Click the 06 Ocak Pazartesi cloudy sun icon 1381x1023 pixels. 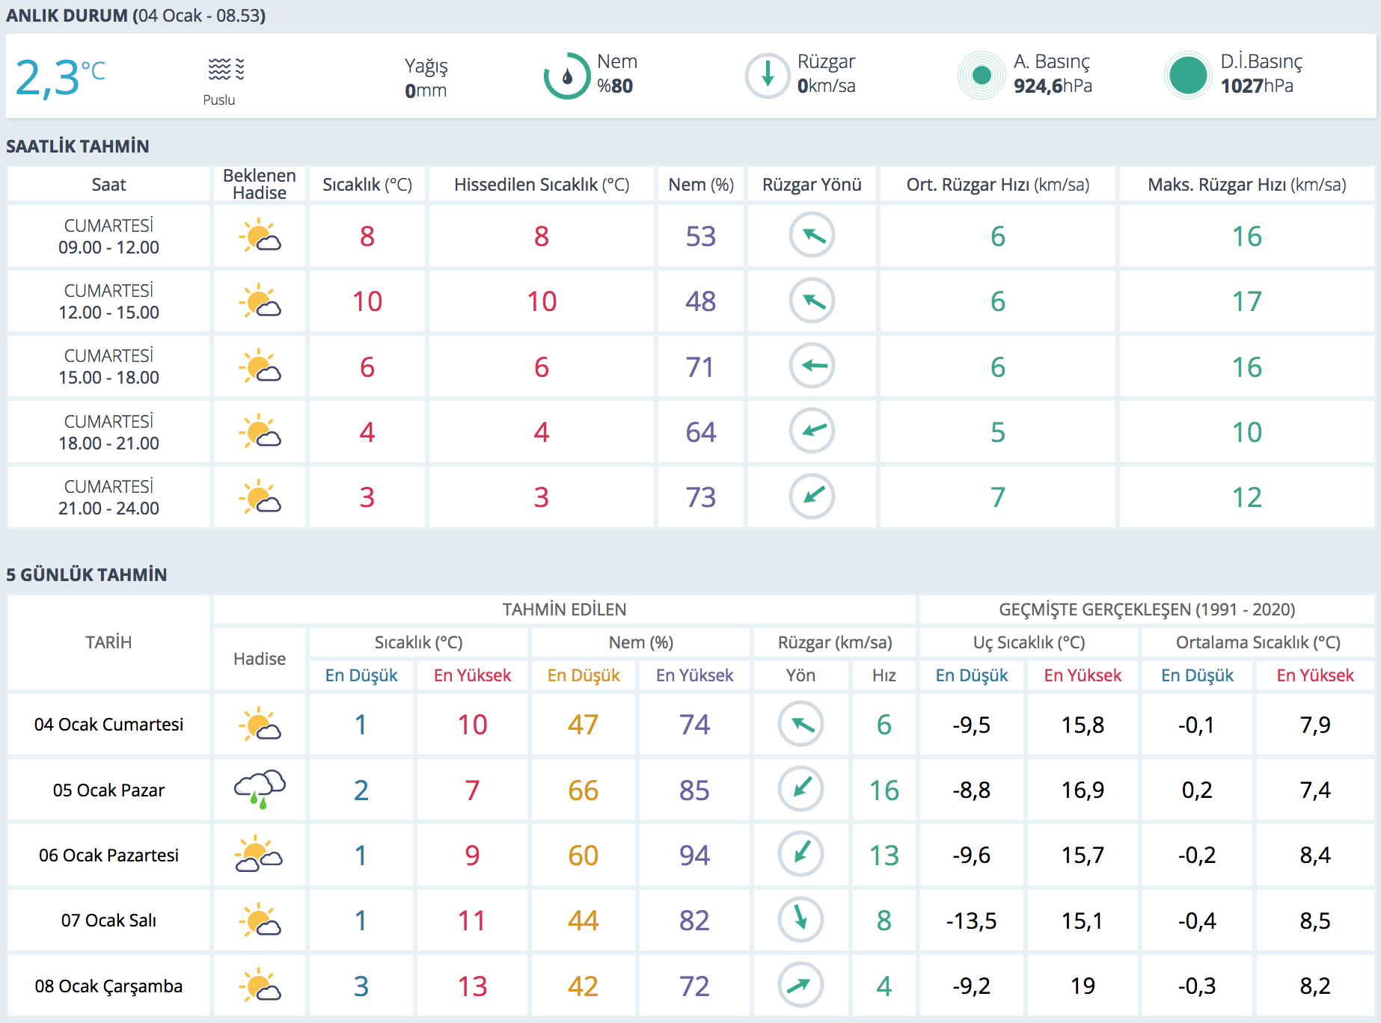pos(260,855)
